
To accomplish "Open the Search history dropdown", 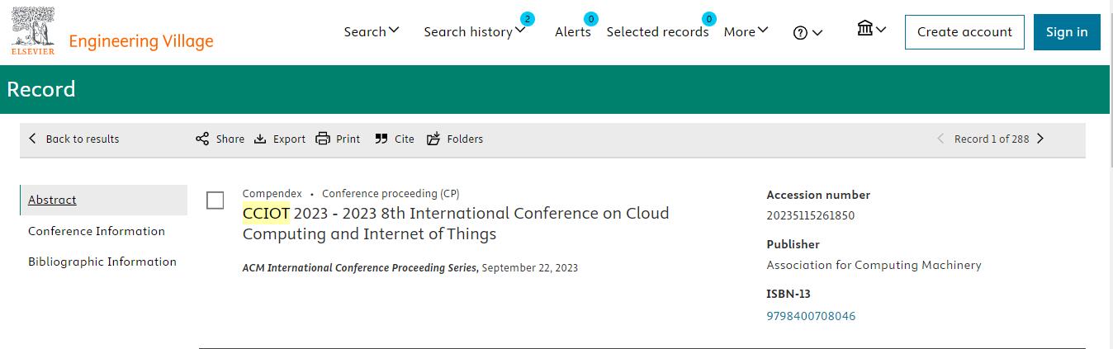I will (x=474, y=31).
